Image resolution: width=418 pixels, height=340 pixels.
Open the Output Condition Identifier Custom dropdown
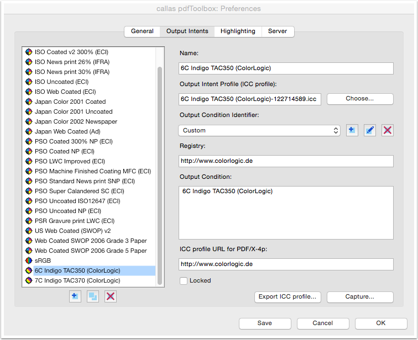coord(259,130)
